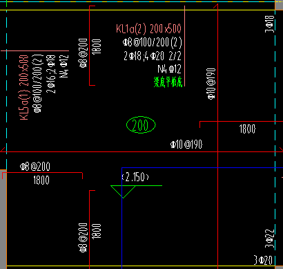Click the green circled 200 marker
The height and width of the screenshot is (269, 283).
141,125
